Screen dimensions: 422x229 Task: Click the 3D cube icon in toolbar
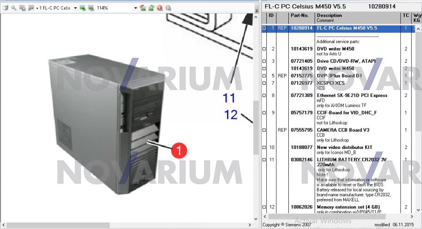(5, 8)
